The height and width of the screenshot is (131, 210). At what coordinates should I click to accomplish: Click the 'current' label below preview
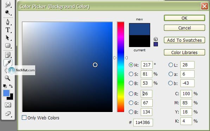[x=139, y=50]
